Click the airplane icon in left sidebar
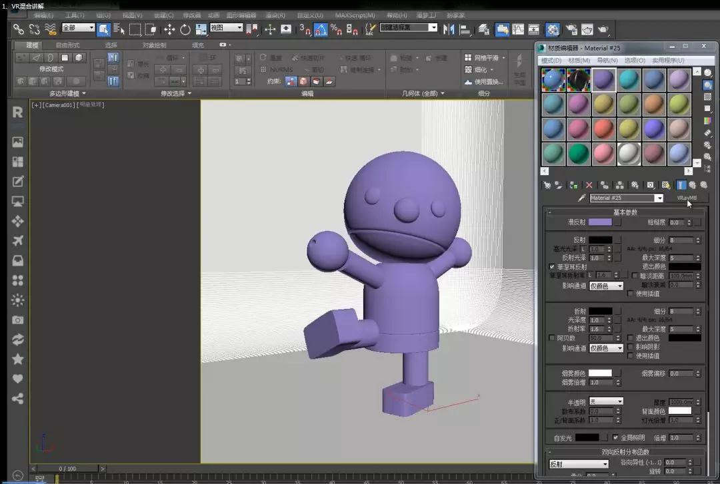 (18, 240)
